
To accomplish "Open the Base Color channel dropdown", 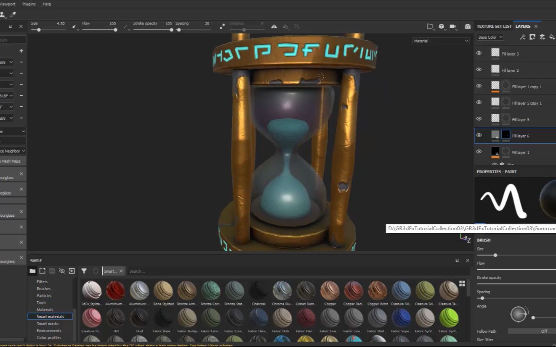I will click(x=490, y=37).
